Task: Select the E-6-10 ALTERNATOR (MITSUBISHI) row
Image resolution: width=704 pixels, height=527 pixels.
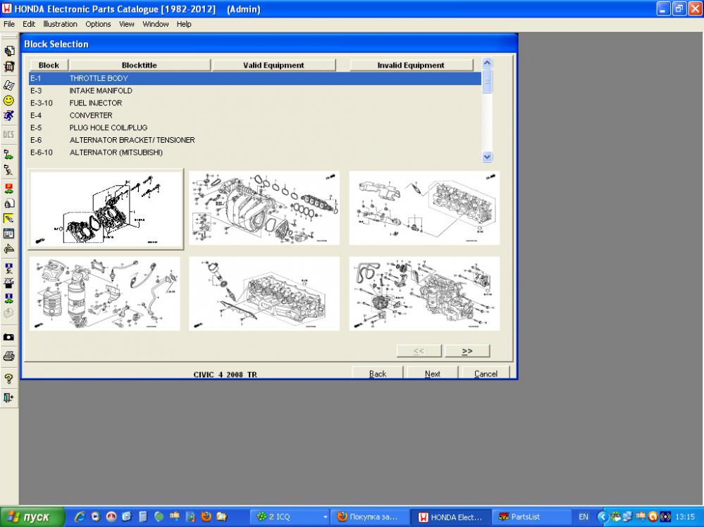Action: (x=255, y=153)
